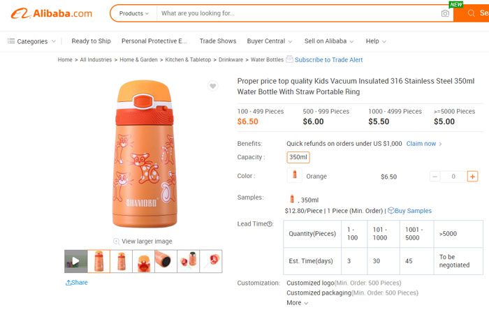Select the Orange color swatch

tap(294, 176)
